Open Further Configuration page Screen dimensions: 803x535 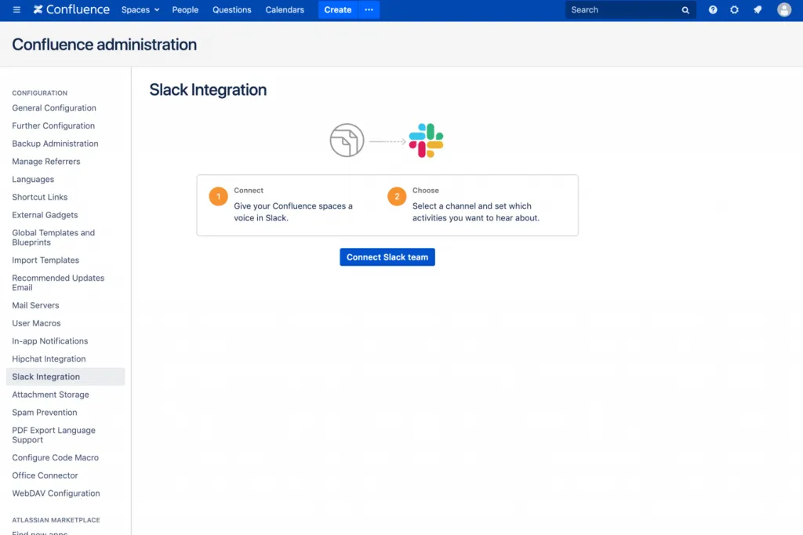pos(53,126)
